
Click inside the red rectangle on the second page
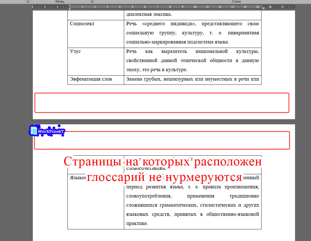tap(162, 140)
